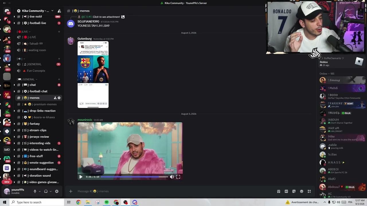The width and height of the screenshot is (367, 206).
Task: Open the apps launcher icon
Action: (x=309, y=191)
